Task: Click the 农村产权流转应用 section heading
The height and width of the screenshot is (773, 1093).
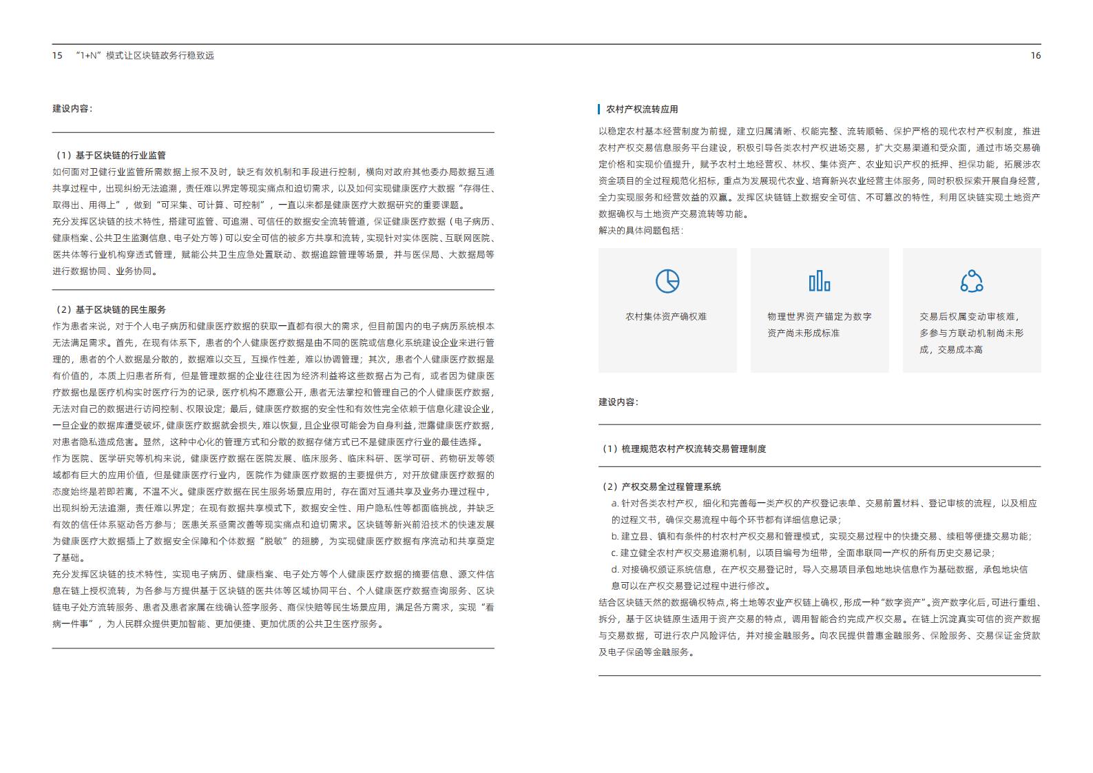Action: coord(642,110)
